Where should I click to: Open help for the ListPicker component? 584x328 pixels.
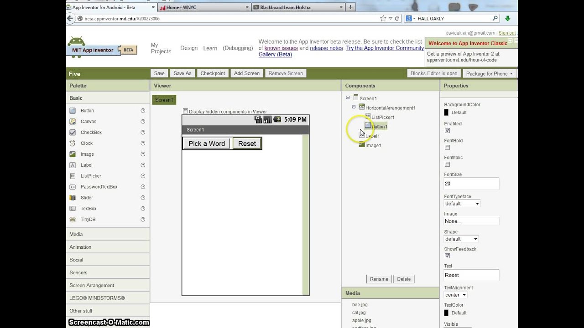(x=143, y=176)
